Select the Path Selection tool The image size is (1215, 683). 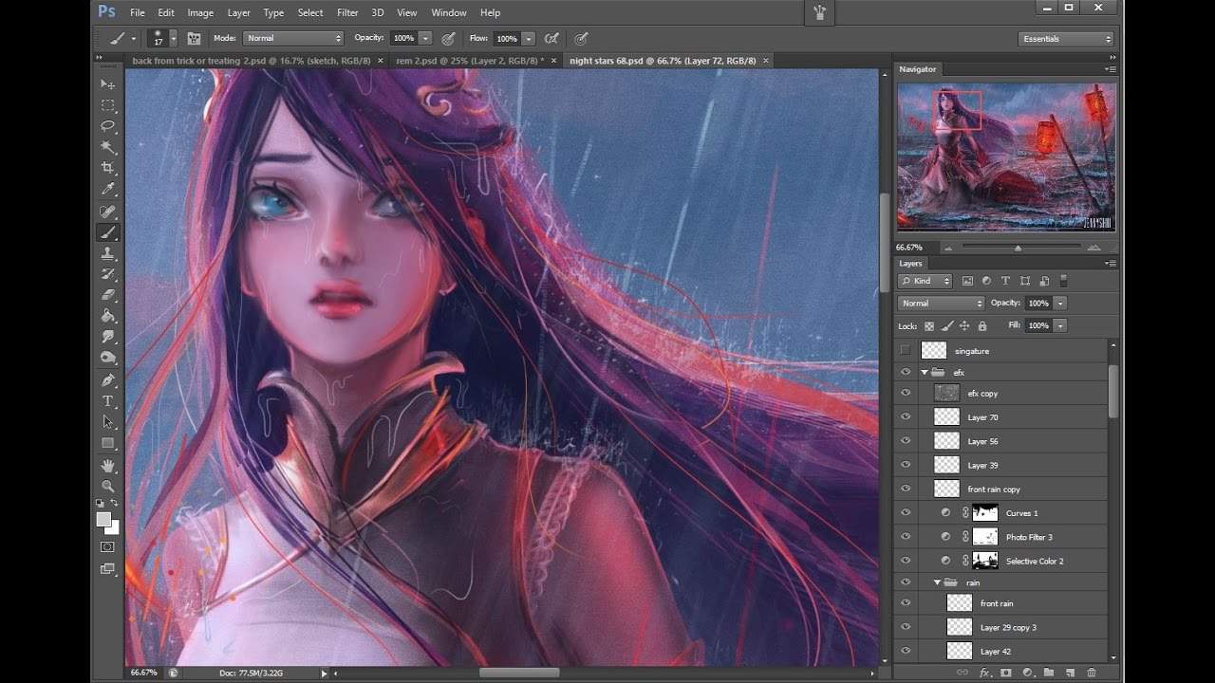pos(108,422)
